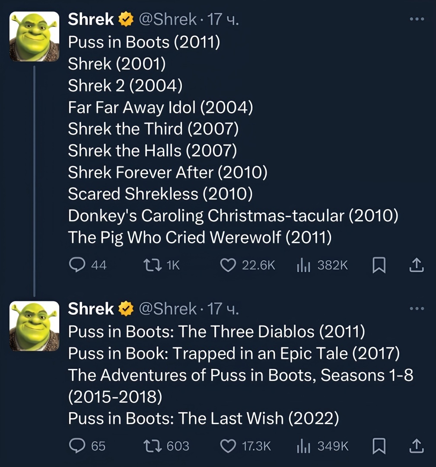View analytics showing 382K views
This screenshot has height=467, width=436.
302,265
